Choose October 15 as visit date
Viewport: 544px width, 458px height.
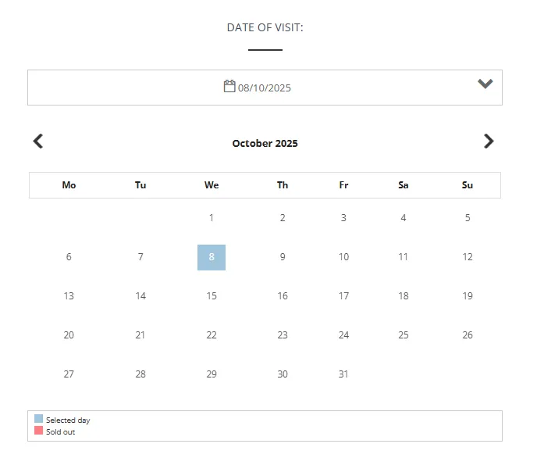tap(212, 296)
